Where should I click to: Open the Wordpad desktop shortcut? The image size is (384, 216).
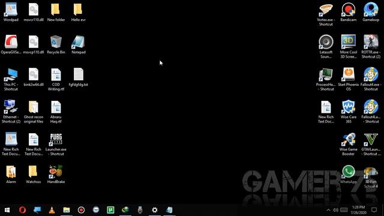(11, 12)
